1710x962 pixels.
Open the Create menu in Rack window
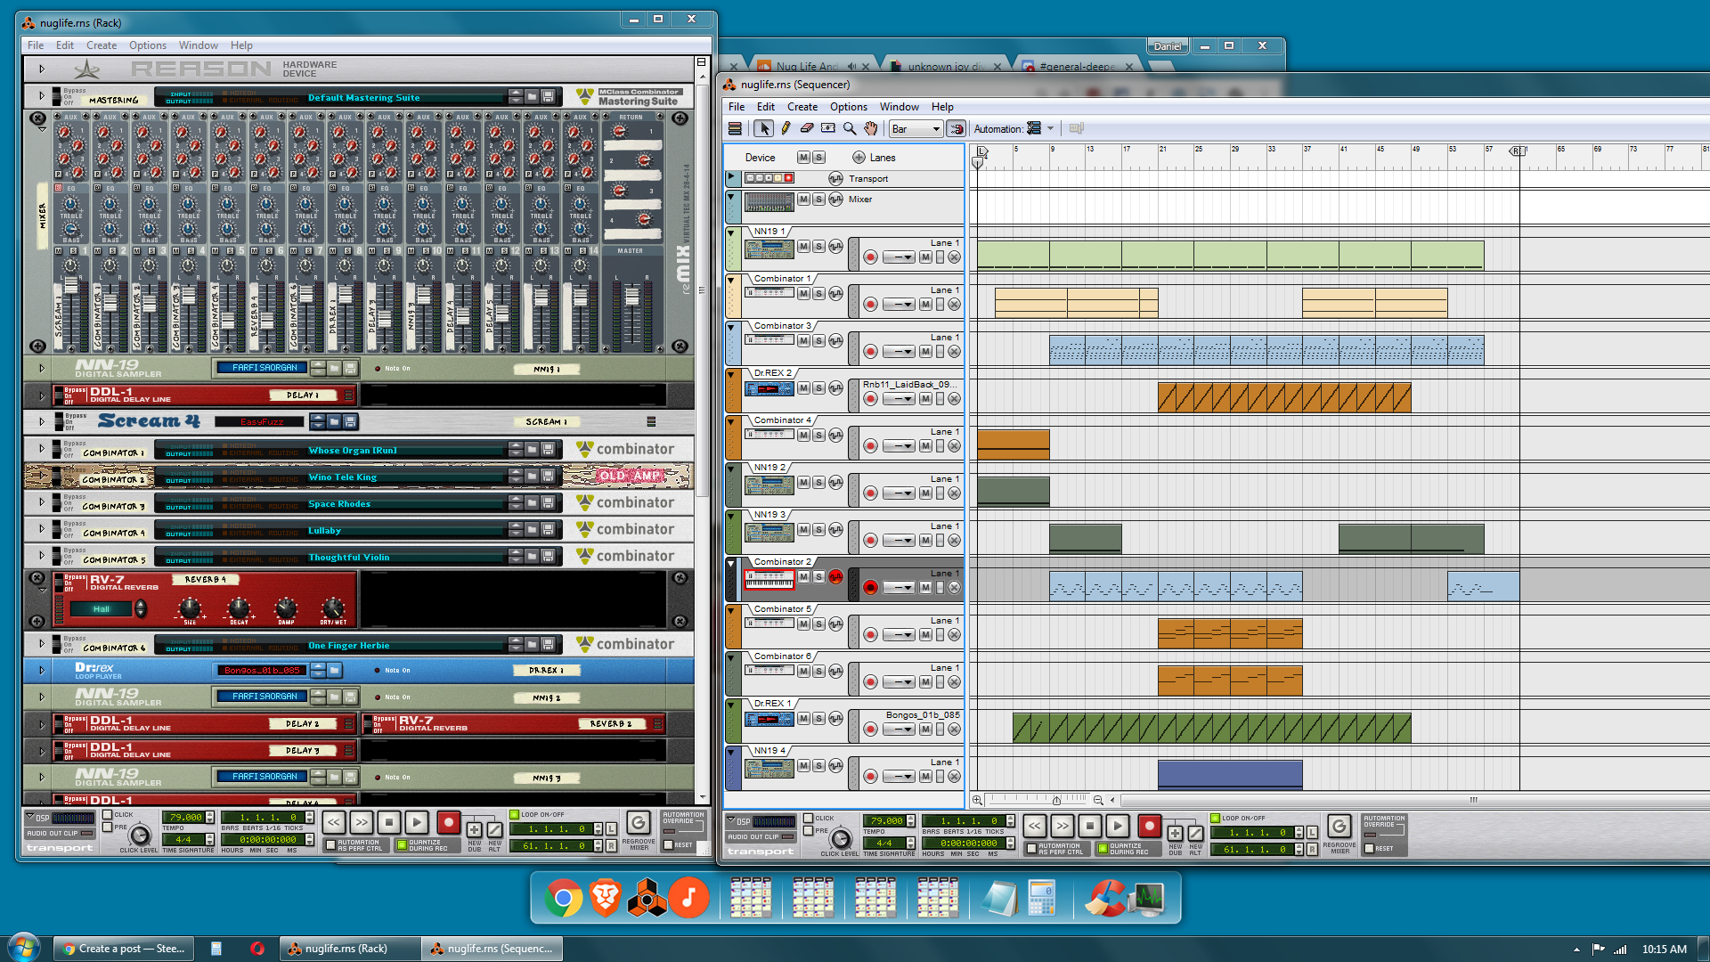click(102, 45)
